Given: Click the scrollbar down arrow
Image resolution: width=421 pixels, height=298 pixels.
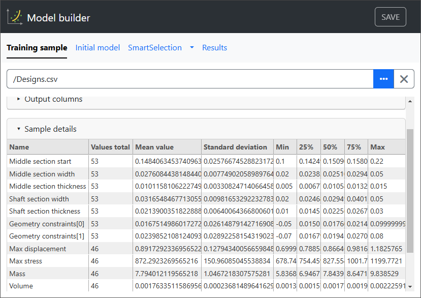Looking at the screenshot, I should [x=410, y=287].
